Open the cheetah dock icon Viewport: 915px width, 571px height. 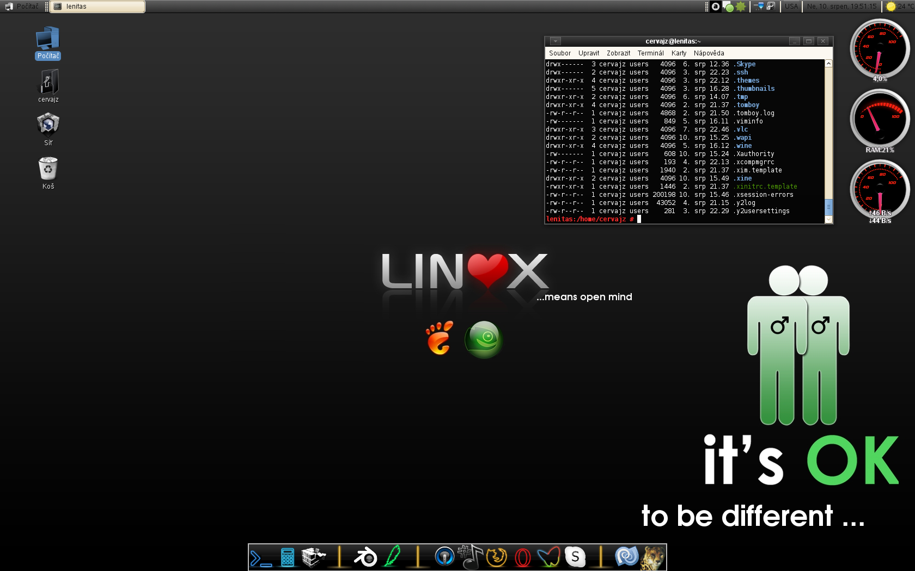pyautogui.click(x=653, y=557)
